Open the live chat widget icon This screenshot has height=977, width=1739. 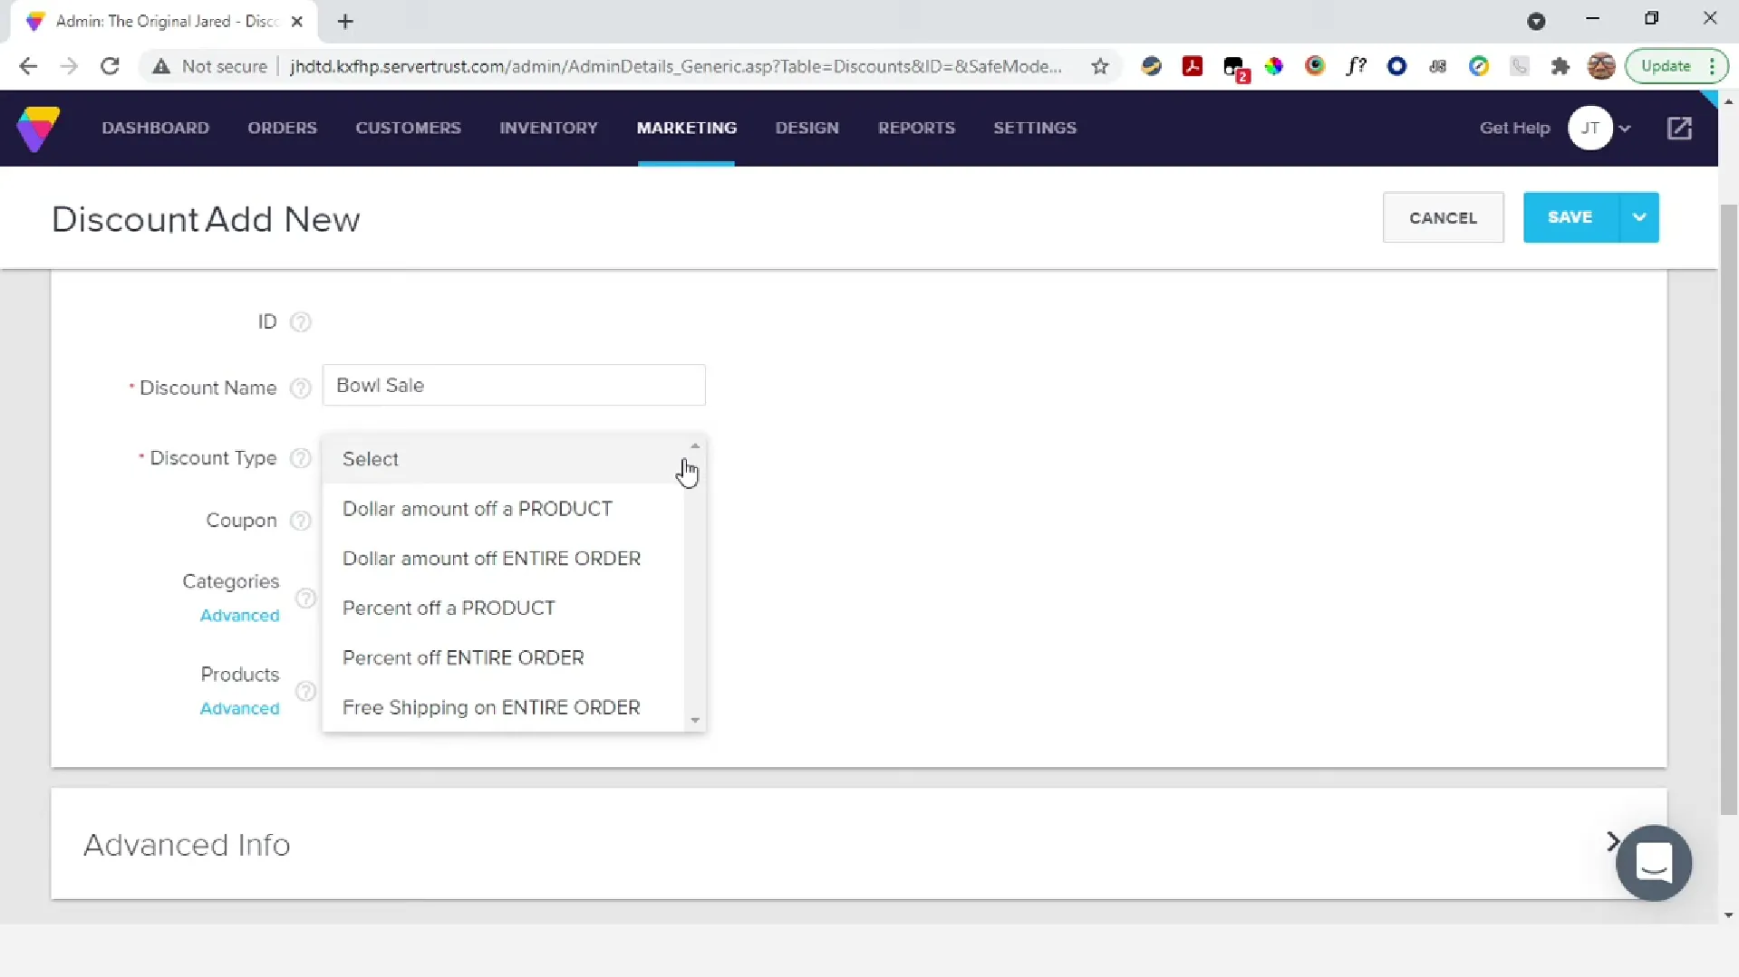[1653, 862]
